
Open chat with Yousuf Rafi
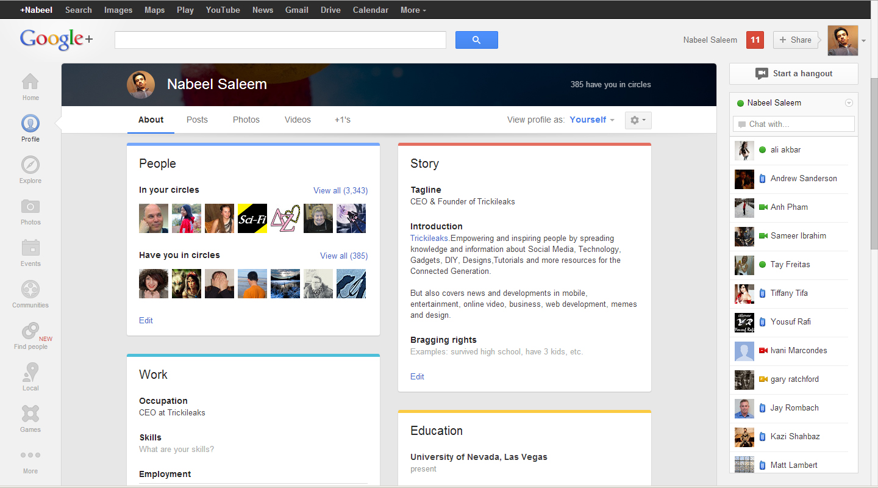(x=791, y=322)
